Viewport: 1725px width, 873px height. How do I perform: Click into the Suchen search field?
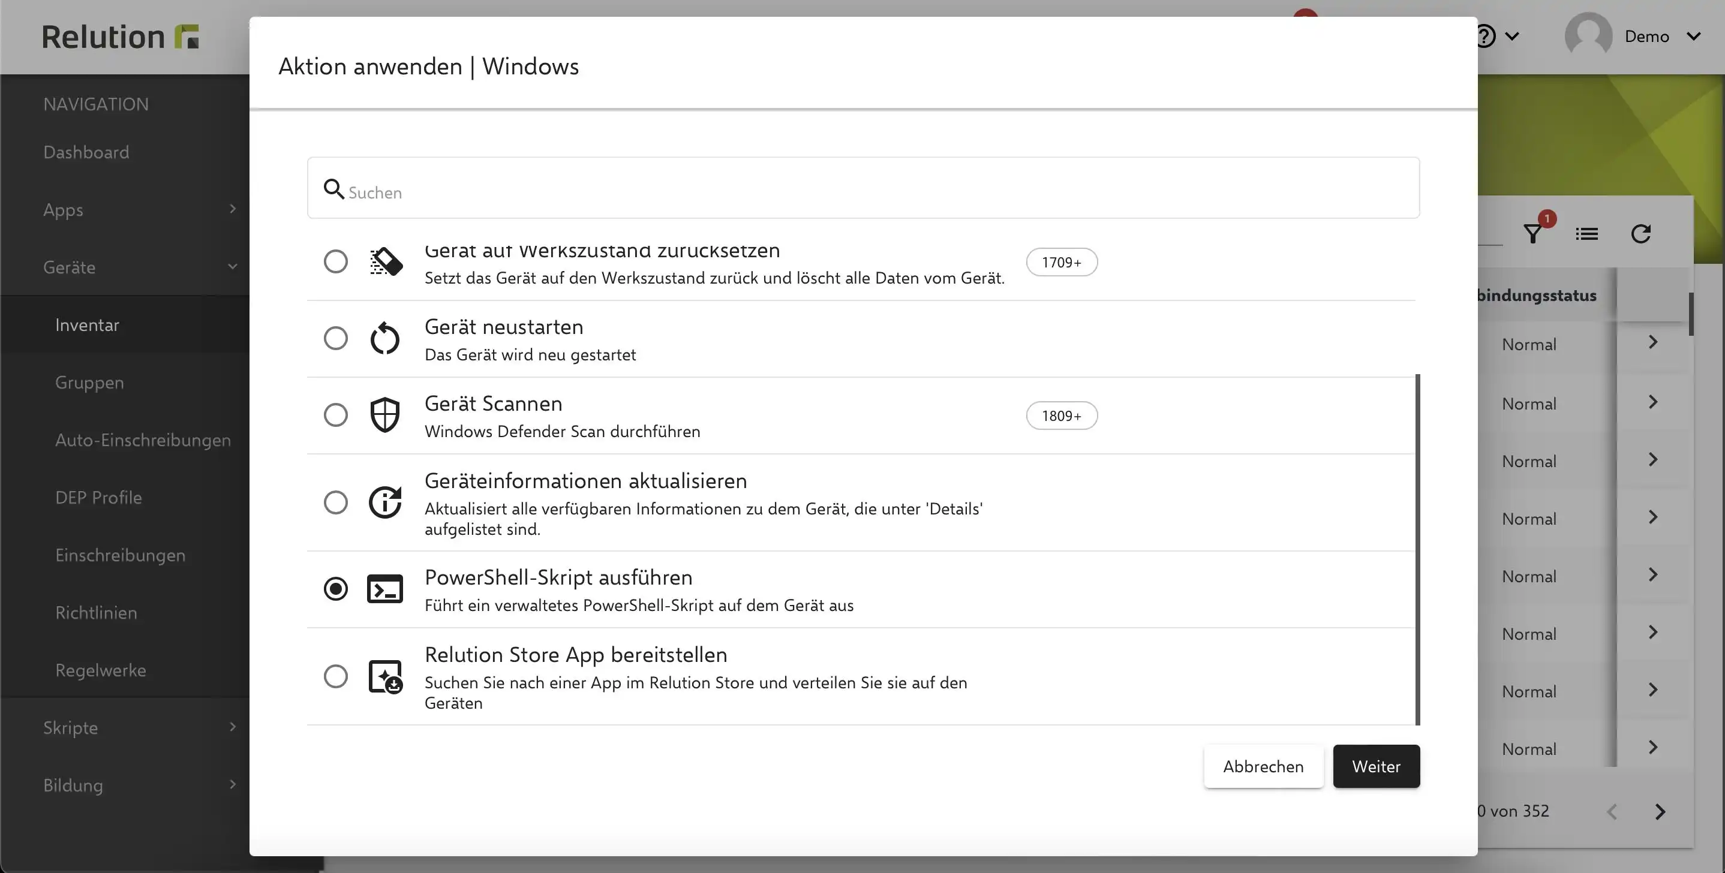click(x=863, y=188)
